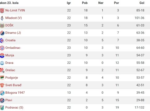Click the Croatia club crest
Image resolution: width=150 pixels, height=111 pixels.
[2, 40]
